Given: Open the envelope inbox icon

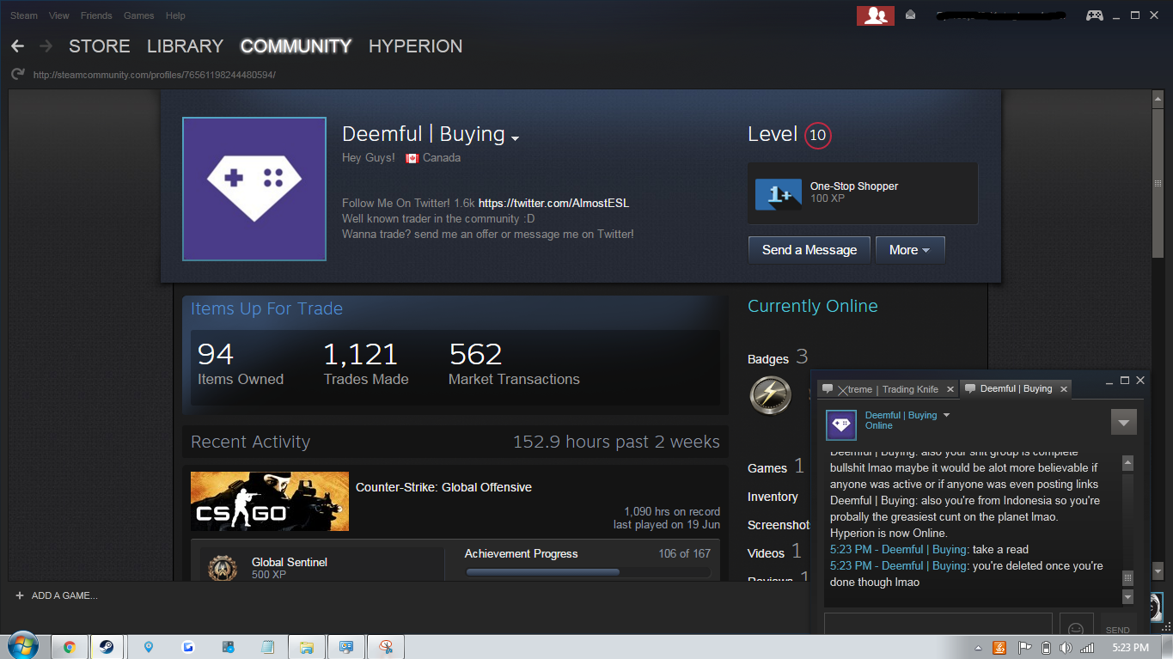Looking at the screenshot, I should coord(910,15).
